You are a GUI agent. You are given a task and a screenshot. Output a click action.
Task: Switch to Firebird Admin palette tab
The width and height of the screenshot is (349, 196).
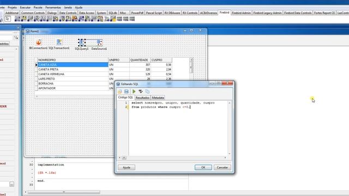point(241,13)
